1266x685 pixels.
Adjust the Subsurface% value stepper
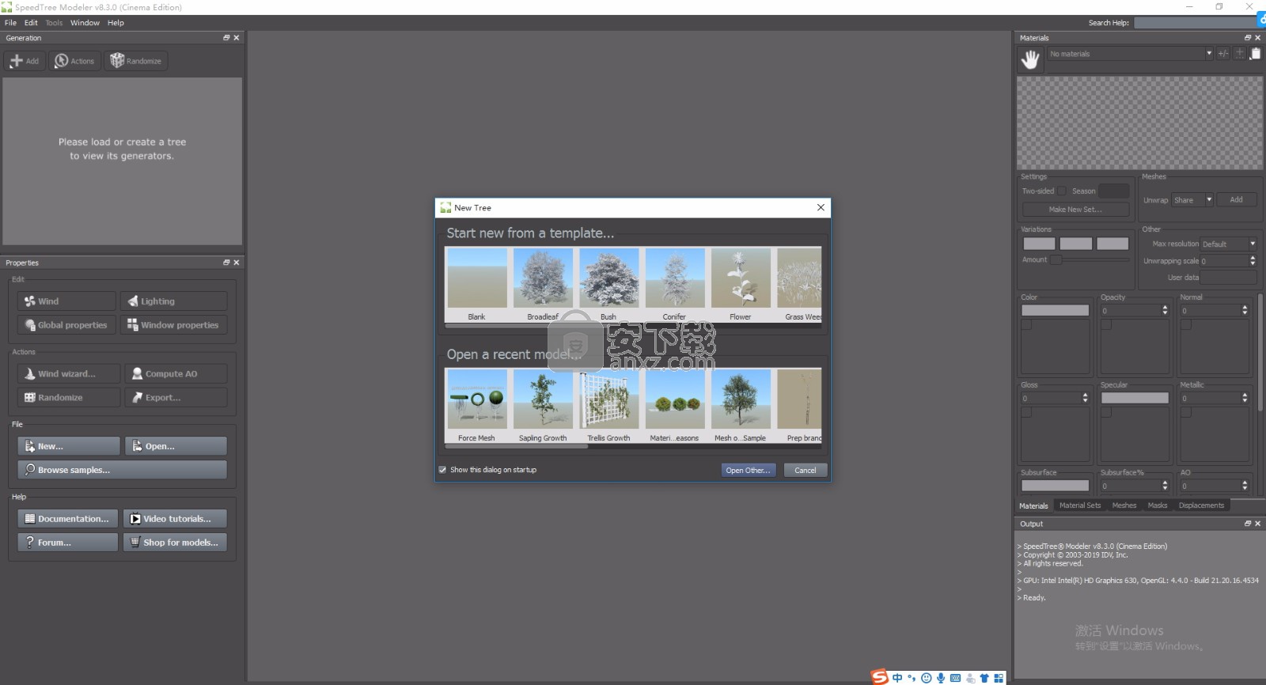[1165, 486]
